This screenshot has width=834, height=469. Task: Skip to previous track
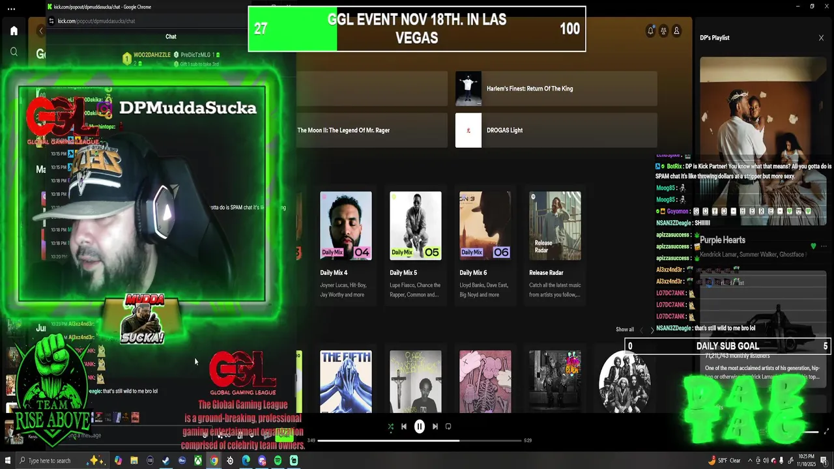404,427
